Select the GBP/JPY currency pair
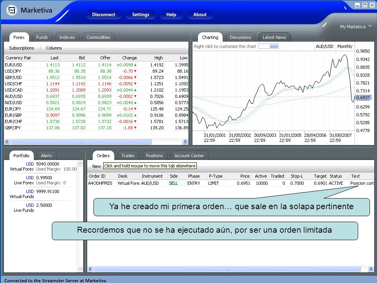The width and height of the screenshot is (377, 283). pos(13,127)
